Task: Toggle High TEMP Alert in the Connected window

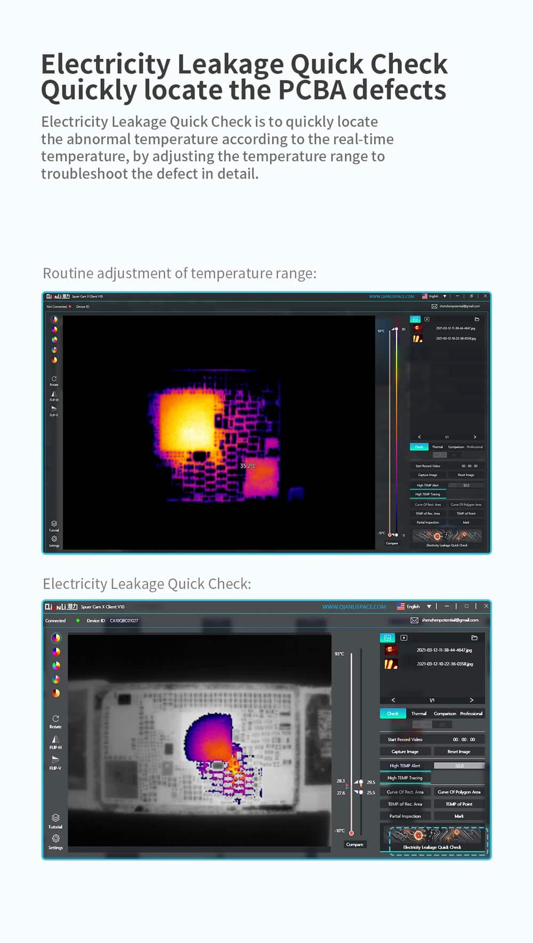Action: (x=405, y=766)
